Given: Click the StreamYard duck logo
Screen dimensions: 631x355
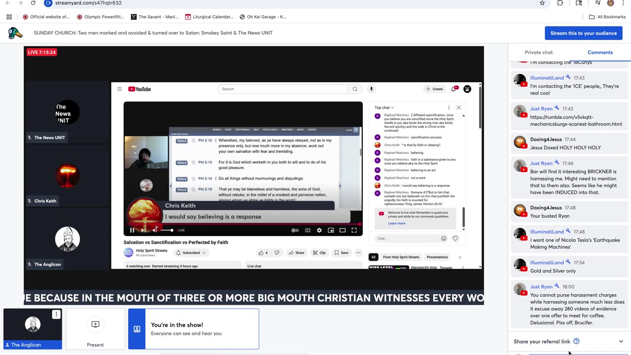Looking at the screenshot, I should pos(15,33).
